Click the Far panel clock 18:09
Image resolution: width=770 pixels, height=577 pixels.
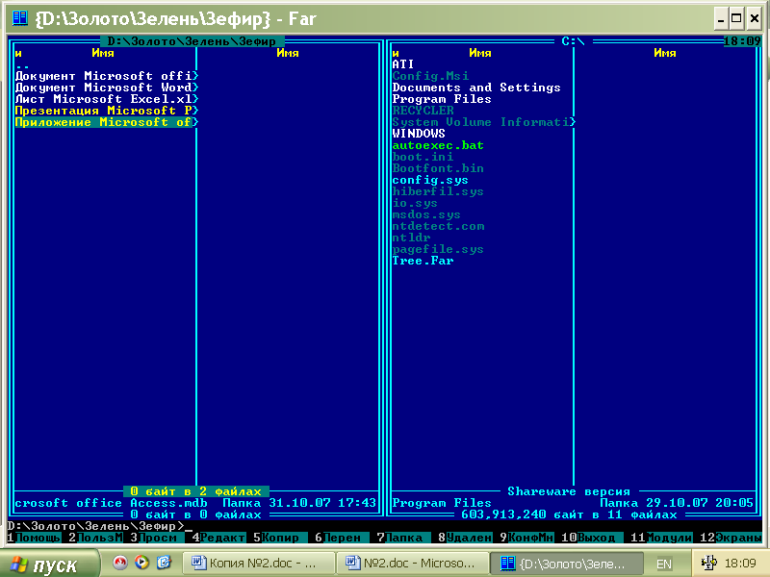point(742,41)
